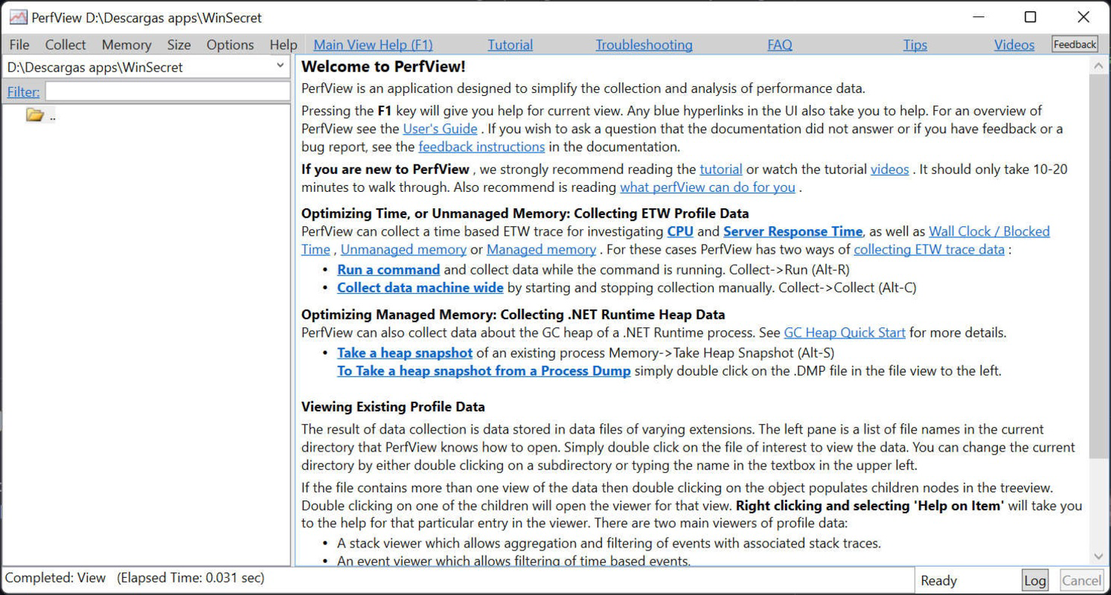1111x595 pixels.
Task: Click the Cancel button
Action: click(x=1080, y=579)
